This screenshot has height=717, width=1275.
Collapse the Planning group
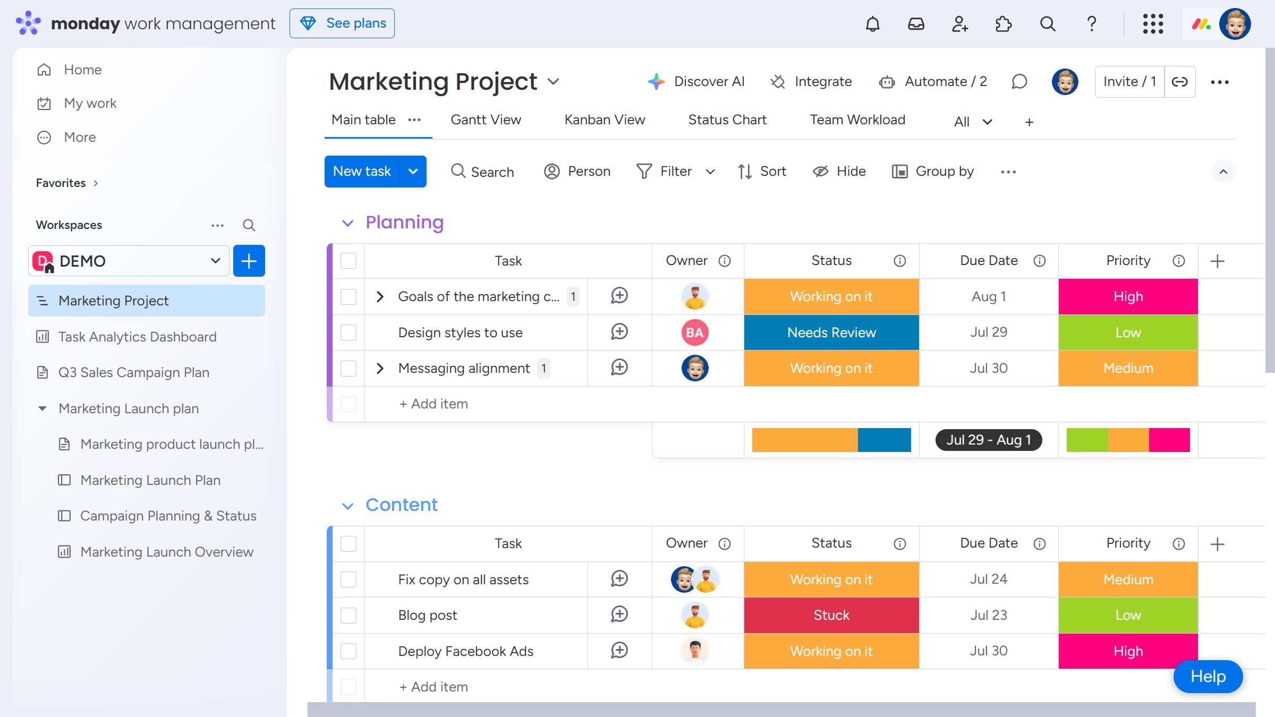pos(347,223)
